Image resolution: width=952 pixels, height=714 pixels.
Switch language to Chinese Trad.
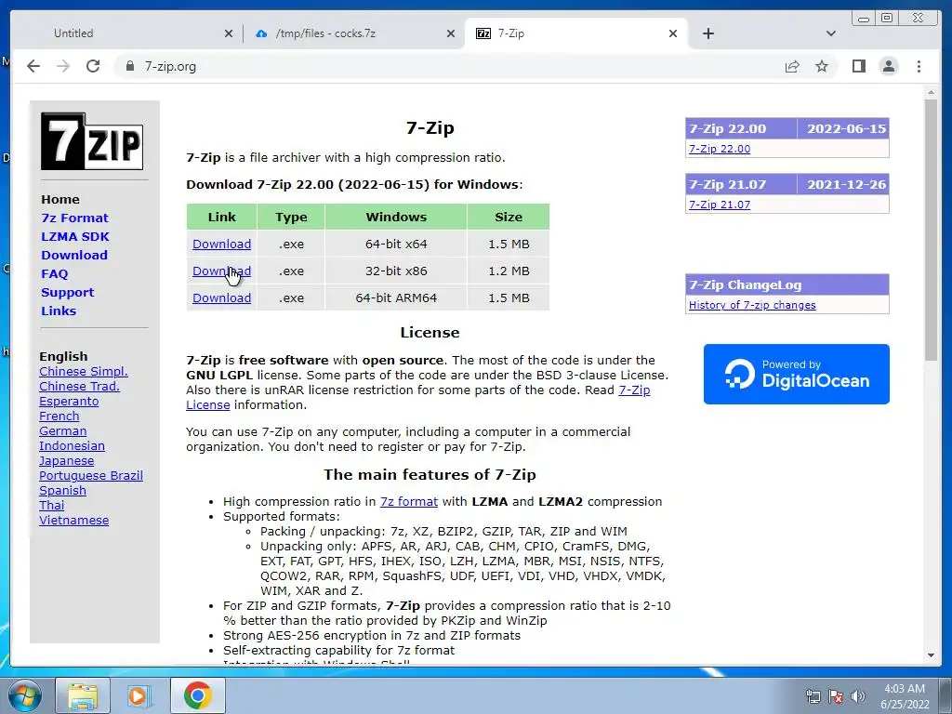[x=80, y=386]
